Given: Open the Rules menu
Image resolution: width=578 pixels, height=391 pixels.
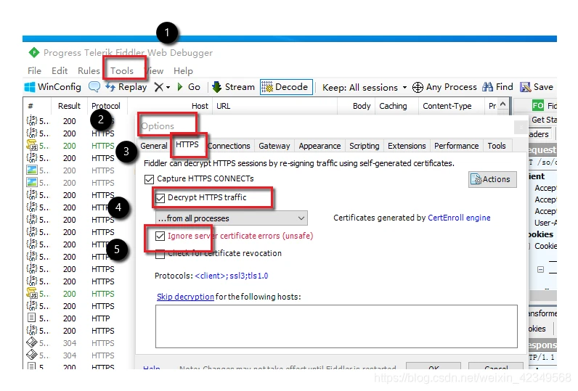Looking at the screenshot, I should coord(89,70).
